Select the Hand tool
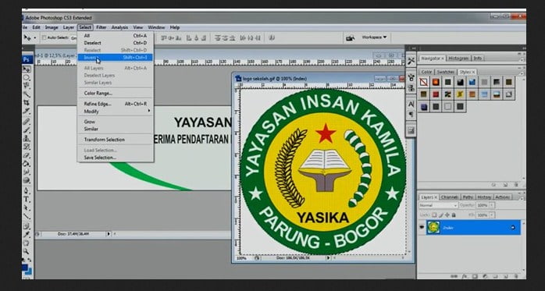545x291 pixels. coord(27,243)
